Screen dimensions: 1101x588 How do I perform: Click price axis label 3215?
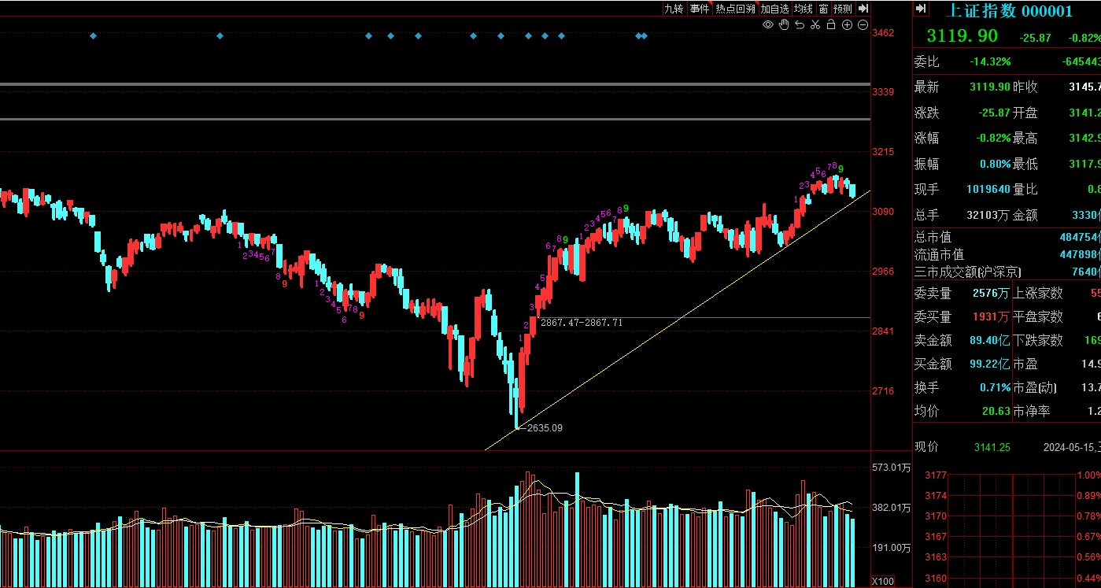pyautogui.click(x=883, y=152)
